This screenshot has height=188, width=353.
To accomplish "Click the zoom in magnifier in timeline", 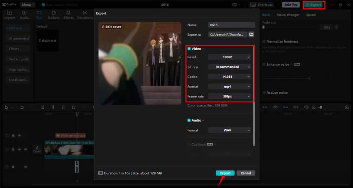I will tap(347, 108).
